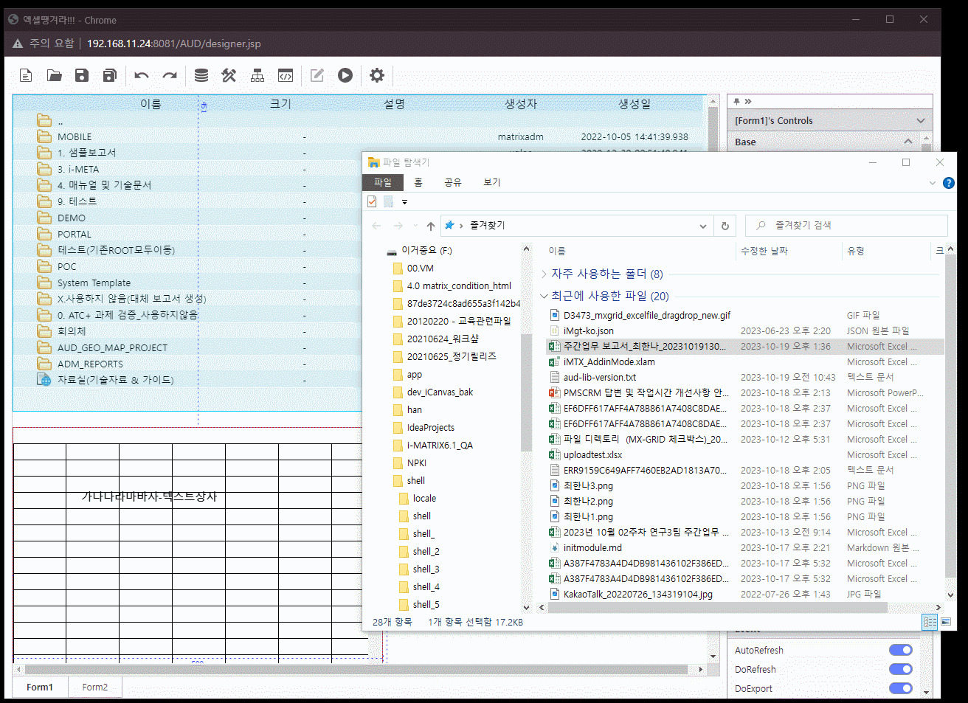Open the Chrome site security warning icon

pyautogui.click(x=18, y=44)
